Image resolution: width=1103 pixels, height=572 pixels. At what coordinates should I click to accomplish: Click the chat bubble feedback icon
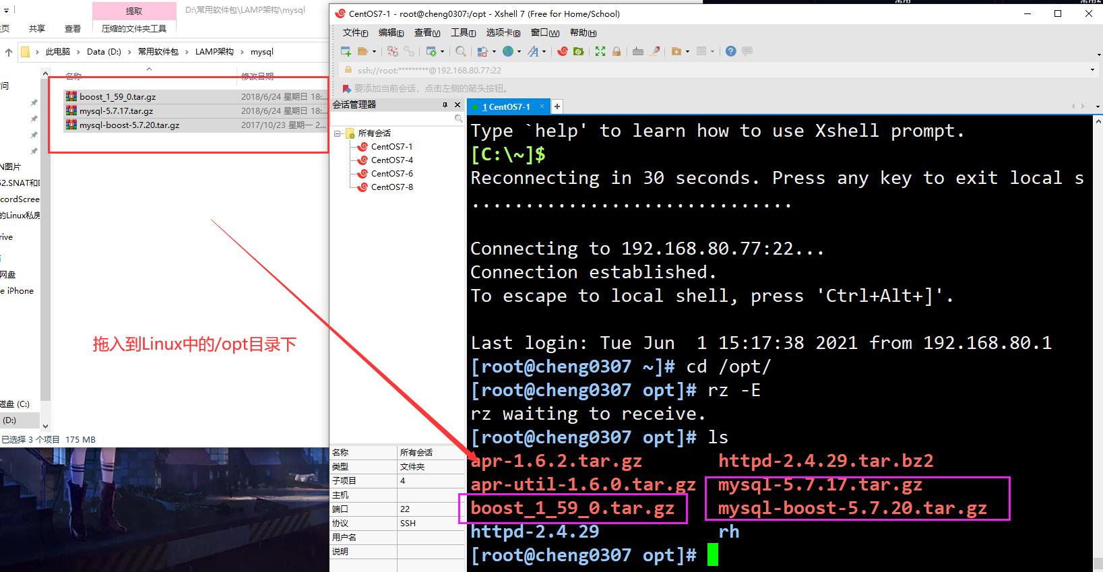tap(747, 51)
